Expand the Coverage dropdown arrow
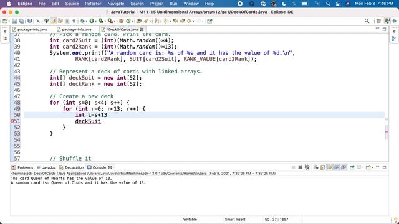 (105, 21)
